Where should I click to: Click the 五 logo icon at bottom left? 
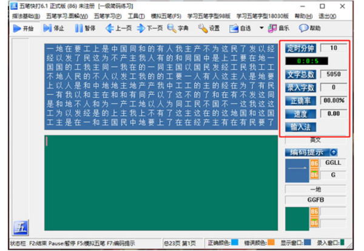[x=21, y=227]
